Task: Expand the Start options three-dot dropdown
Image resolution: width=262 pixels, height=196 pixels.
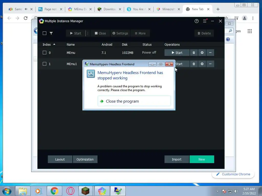Action: click(x=88, y=33)
